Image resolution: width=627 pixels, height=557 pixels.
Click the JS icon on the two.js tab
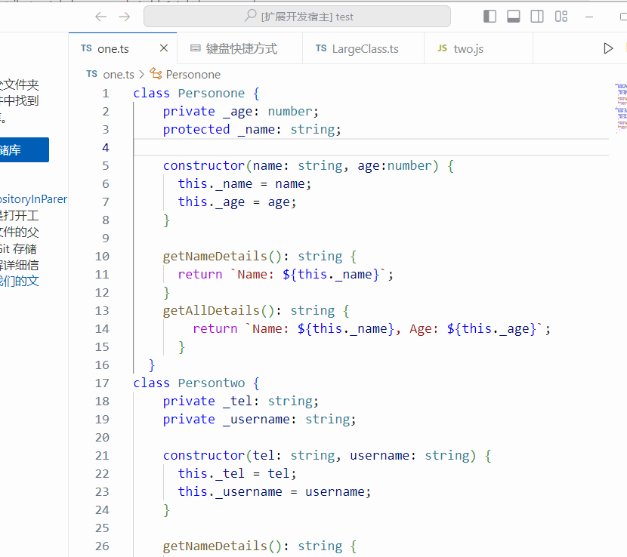(442, 48)
